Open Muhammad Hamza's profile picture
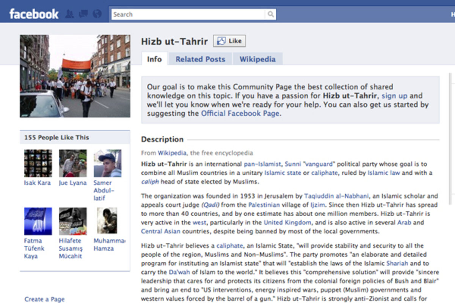 107,220
